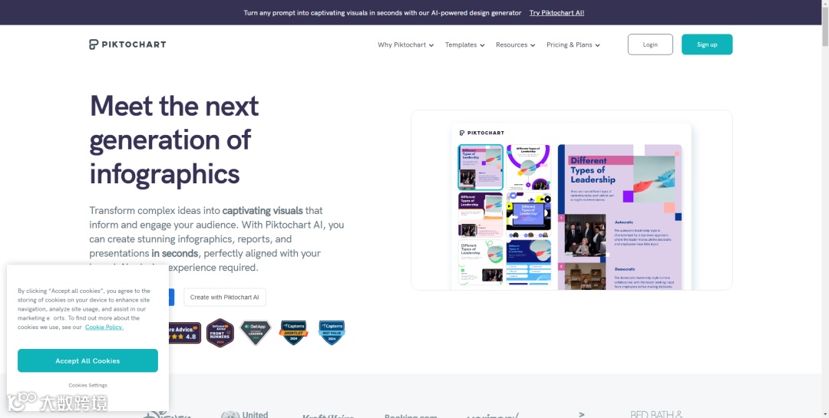Image resolution: width=829 pixels, height=418 pixels.
Task: Click the Software Advice Front Runners badge
Action: (220, 333)
